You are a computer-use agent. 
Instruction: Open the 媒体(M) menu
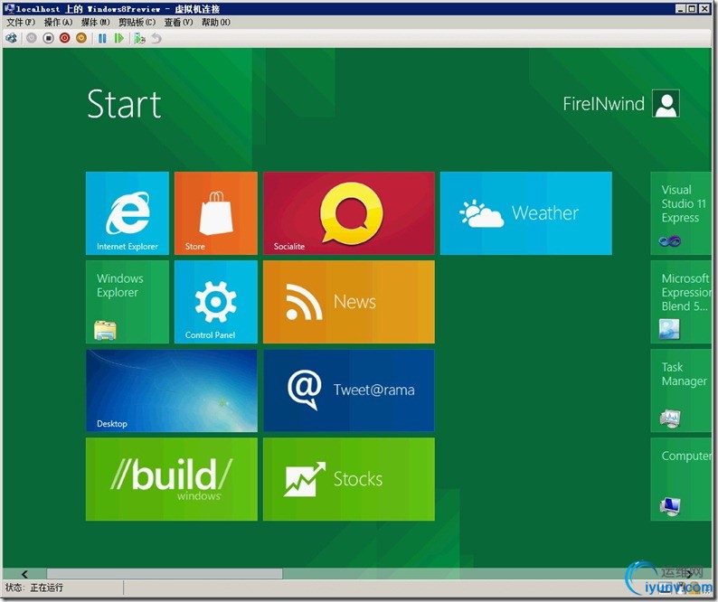[95, 22]
